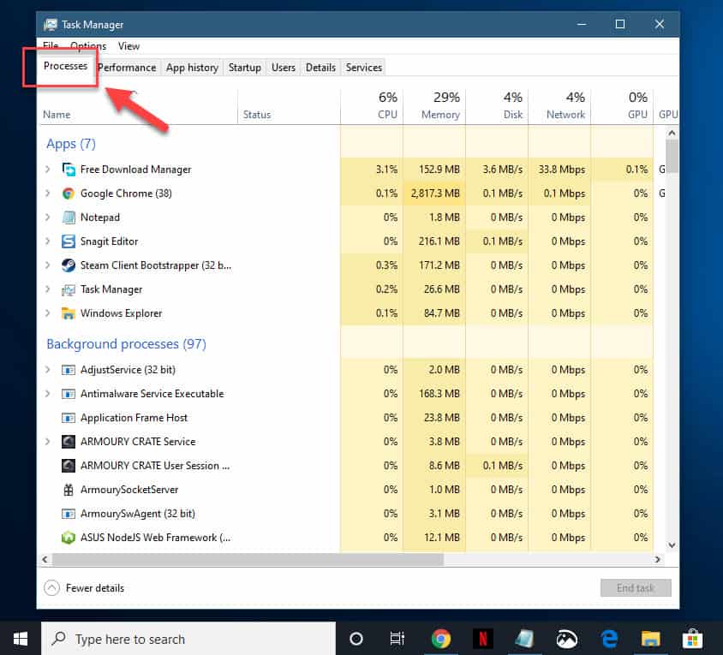
Task: Click the vertical scrollbar down arrow
Action: point(672,545)
